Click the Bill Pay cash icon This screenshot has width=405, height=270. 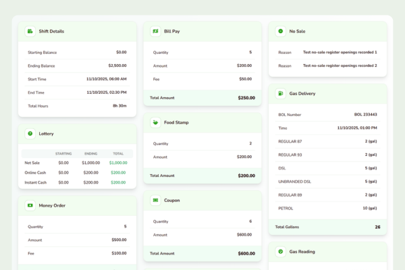[x=155, y=31]
